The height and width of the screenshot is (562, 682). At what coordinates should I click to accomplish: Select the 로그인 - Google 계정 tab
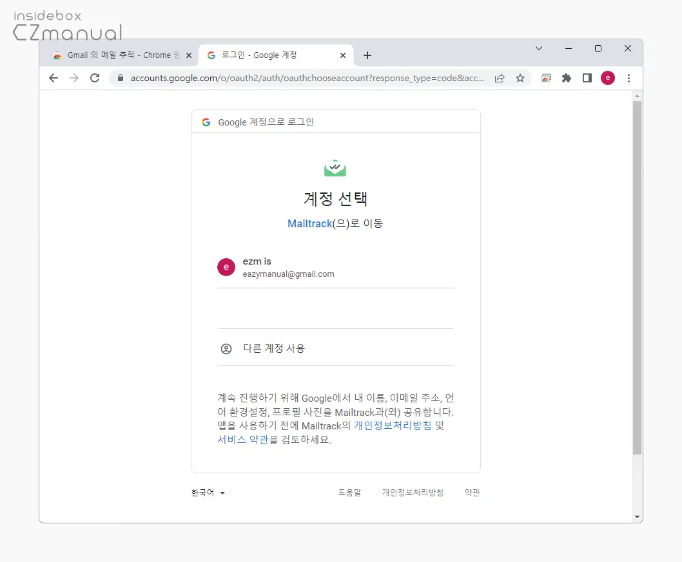[276, 55]
